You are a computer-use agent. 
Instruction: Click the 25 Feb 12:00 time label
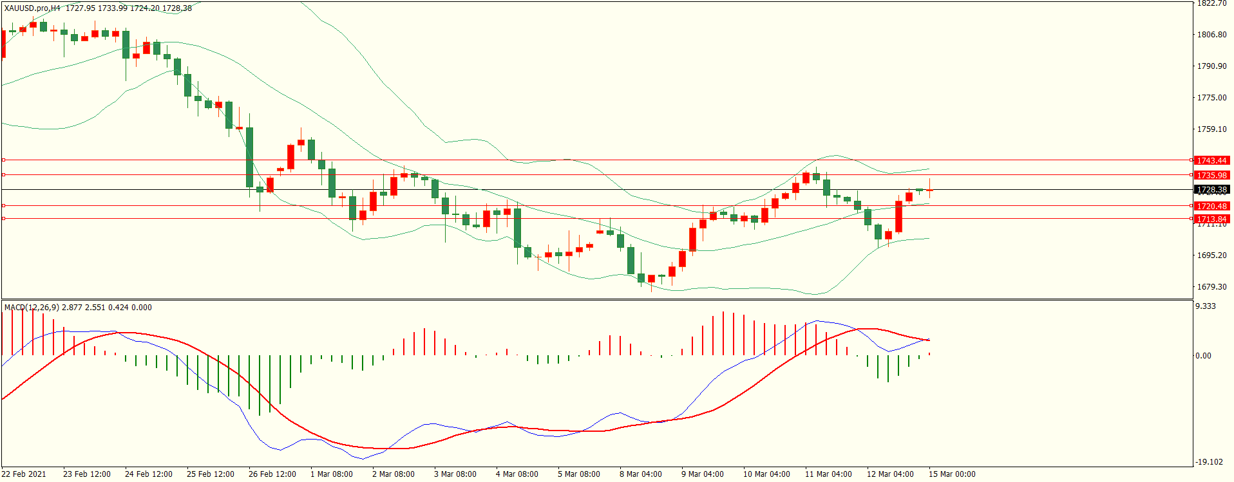tap(211, 474)
